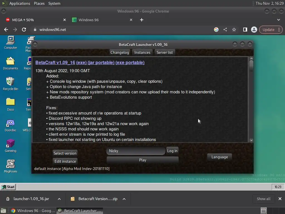This screenshot has height=214, width=285.
Task: Click the show desktop icon in bottom panel
Action: click(3, 211)
